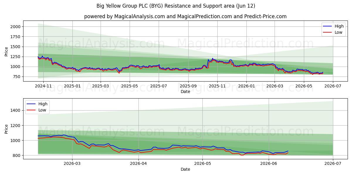Click the 2024-11 date tick on the top chart
Viewport: 352px width, 176px height.
pos(43,86)
